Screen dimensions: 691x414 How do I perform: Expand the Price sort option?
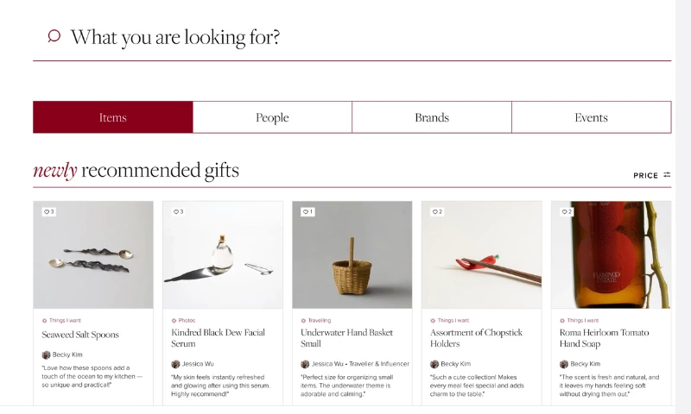pyautogui.click(x=645, y=175)
